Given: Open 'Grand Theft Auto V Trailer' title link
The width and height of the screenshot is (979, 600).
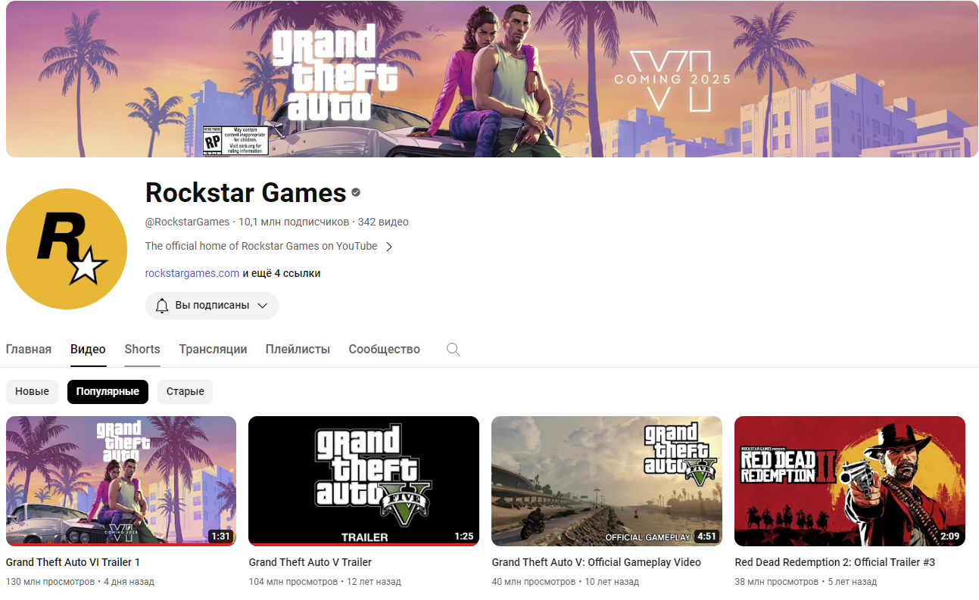Looking at the screenshot, I should coord(310,562).
